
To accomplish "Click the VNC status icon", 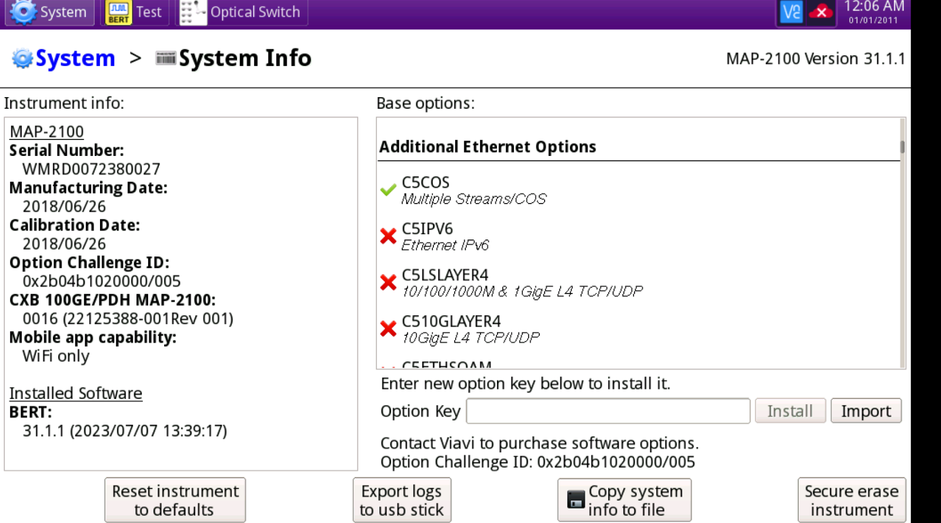I will (791, 12).
